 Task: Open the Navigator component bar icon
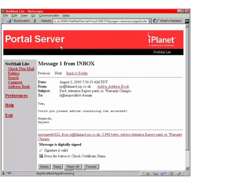(x=147, y=174)
